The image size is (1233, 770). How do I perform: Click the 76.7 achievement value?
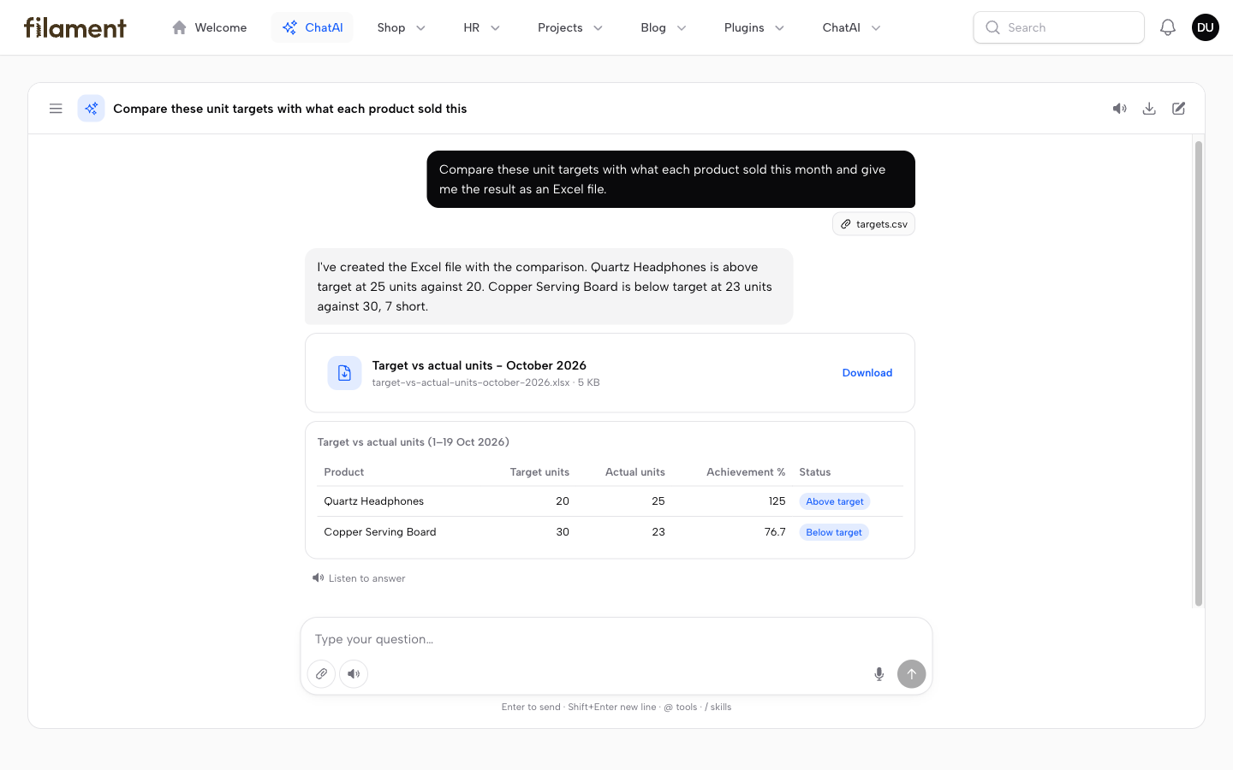pos(775,532)
